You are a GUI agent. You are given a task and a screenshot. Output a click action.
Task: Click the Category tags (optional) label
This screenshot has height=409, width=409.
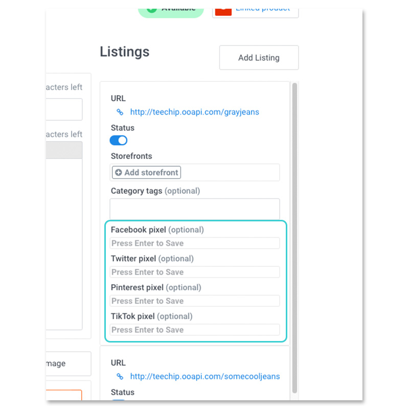coord(155,191)
